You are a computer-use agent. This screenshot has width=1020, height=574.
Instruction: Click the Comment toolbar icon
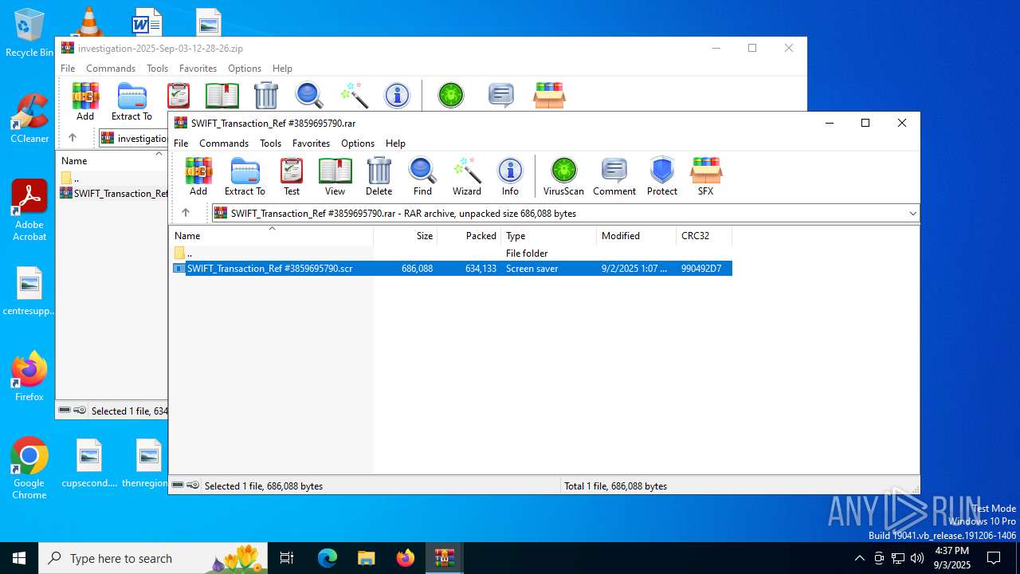tap(614, 176)
